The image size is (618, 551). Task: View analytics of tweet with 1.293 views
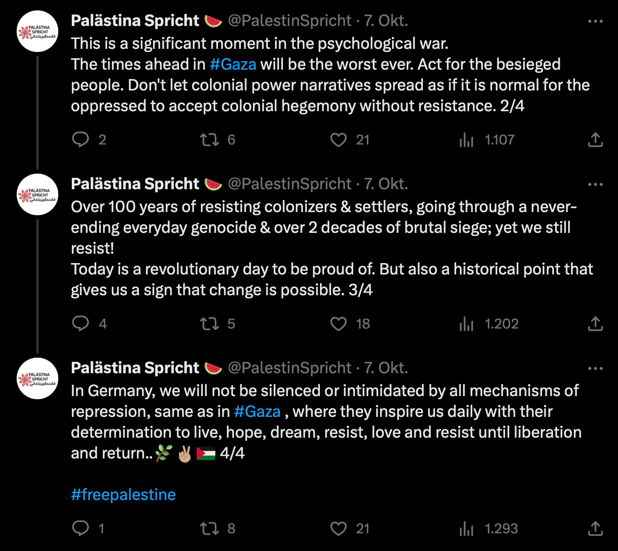click(467, 528)
